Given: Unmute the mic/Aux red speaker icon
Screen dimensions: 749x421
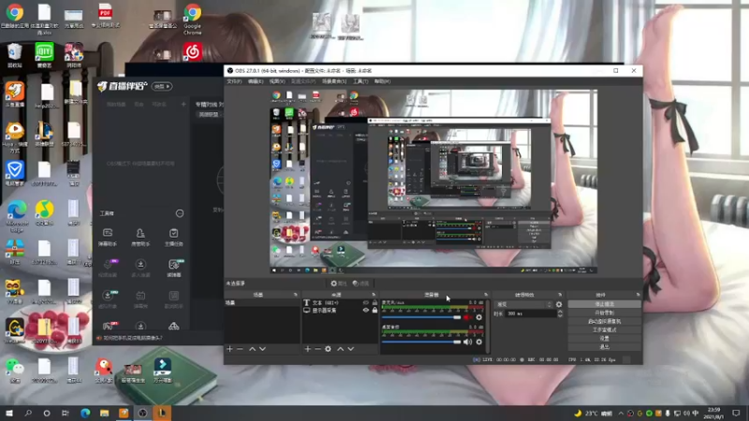Looking at the screenshot, I should pos(467,317).
